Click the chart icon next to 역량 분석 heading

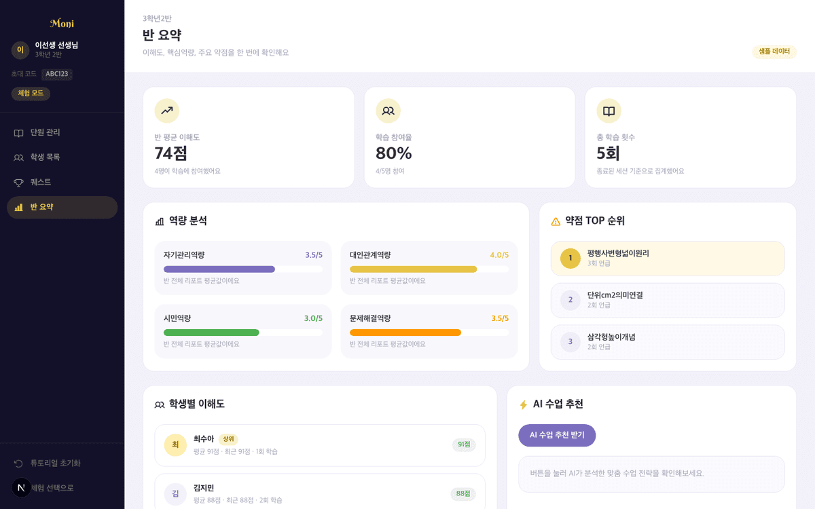coord(162,220)
